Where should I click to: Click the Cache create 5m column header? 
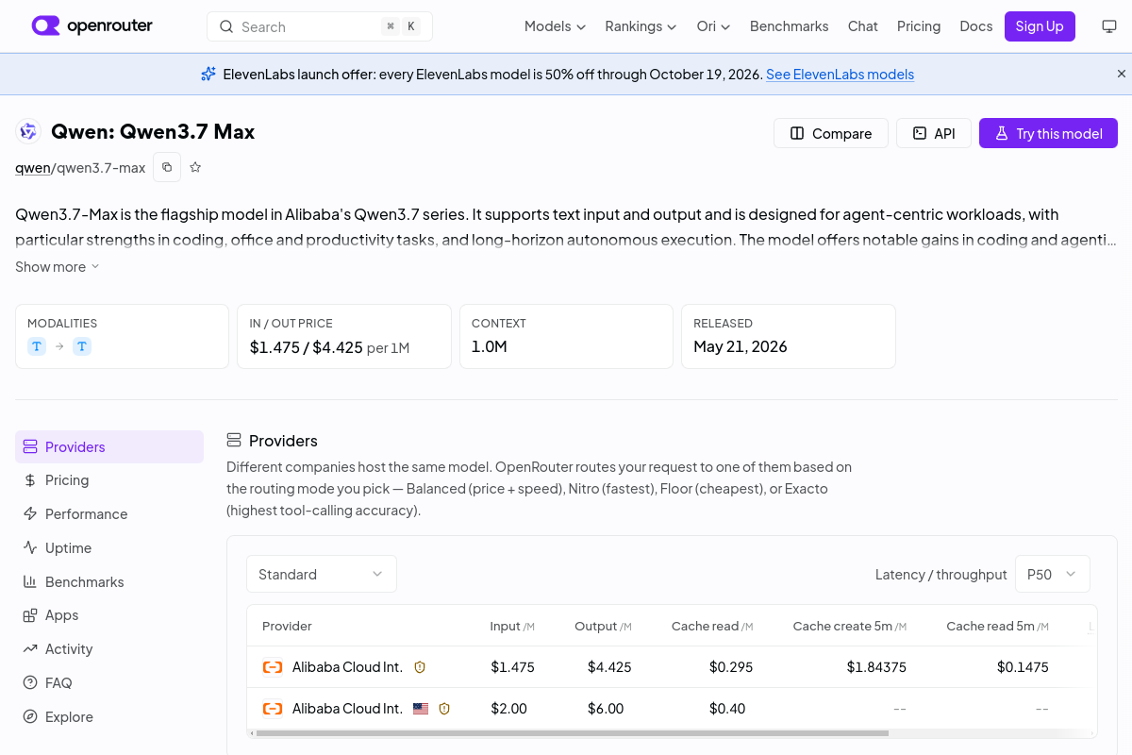coord(849,626)
